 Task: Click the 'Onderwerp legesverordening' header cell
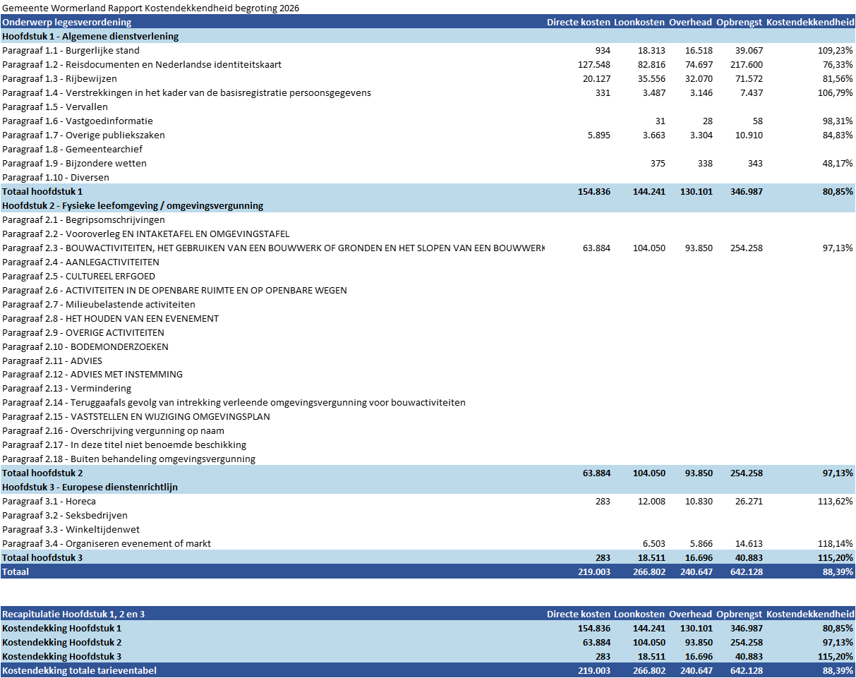[67, 22]
